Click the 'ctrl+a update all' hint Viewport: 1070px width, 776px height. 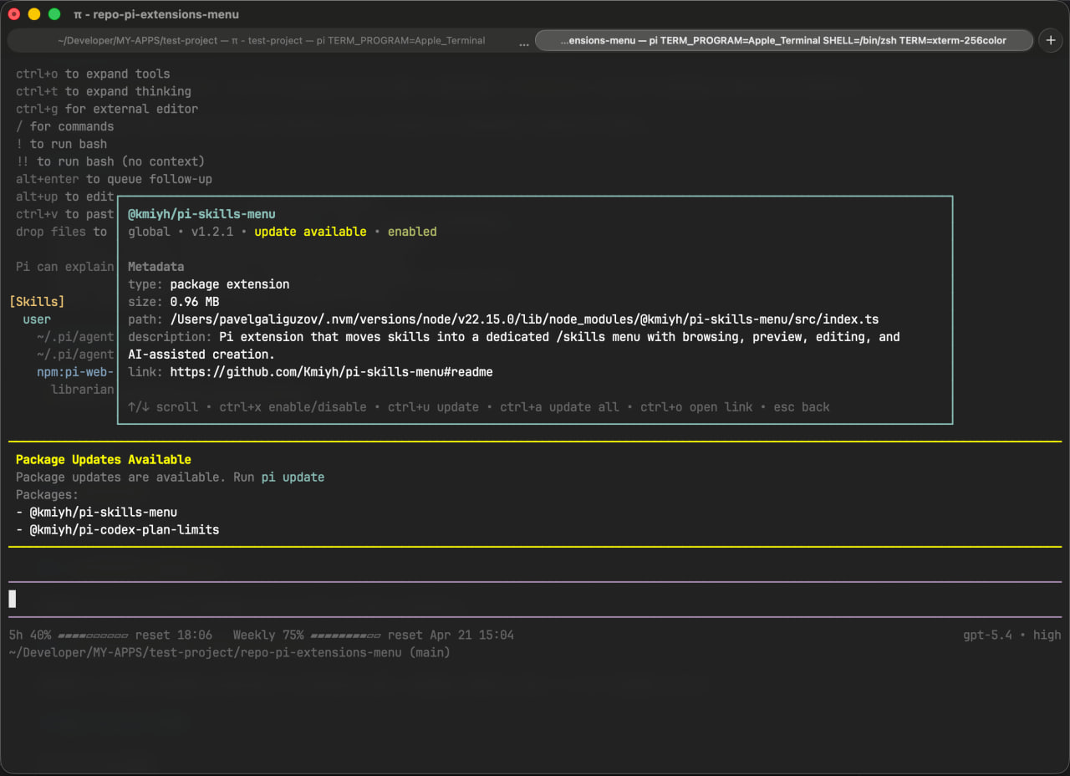559,407
